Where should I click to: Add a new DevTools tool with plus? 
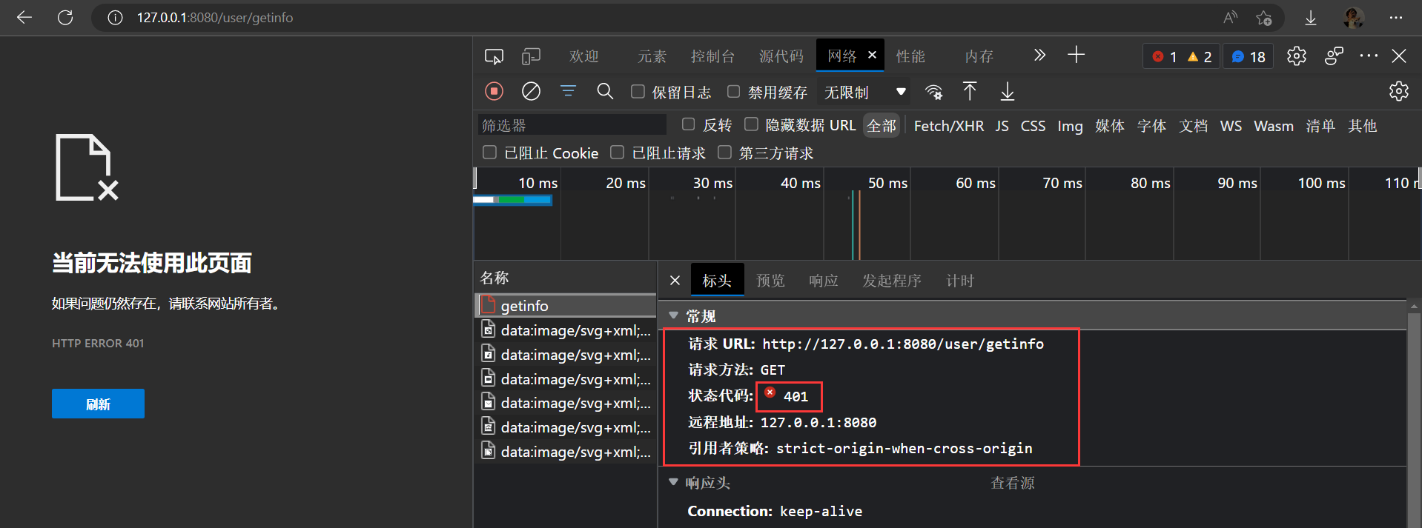(1076, 55)
